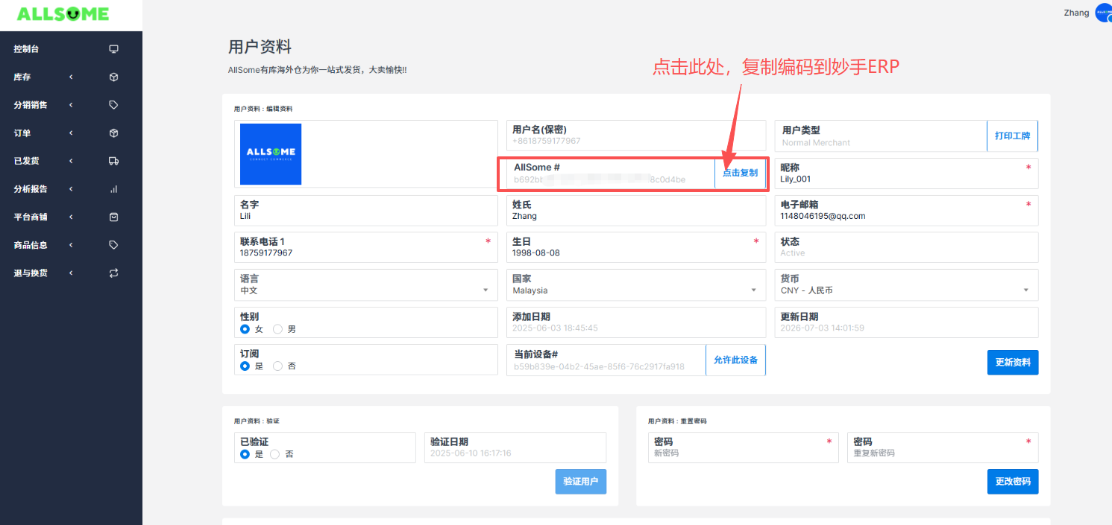
Task: Click the 当前设备# device ID text
Action: pyautogui.click(x=598, y=366)
